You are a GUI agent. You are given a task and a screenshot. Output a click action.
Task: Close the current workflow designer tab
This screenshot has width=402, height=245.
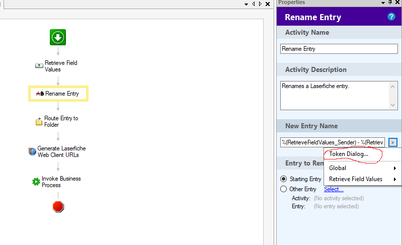pyautogui.click(x=267, y=4)
